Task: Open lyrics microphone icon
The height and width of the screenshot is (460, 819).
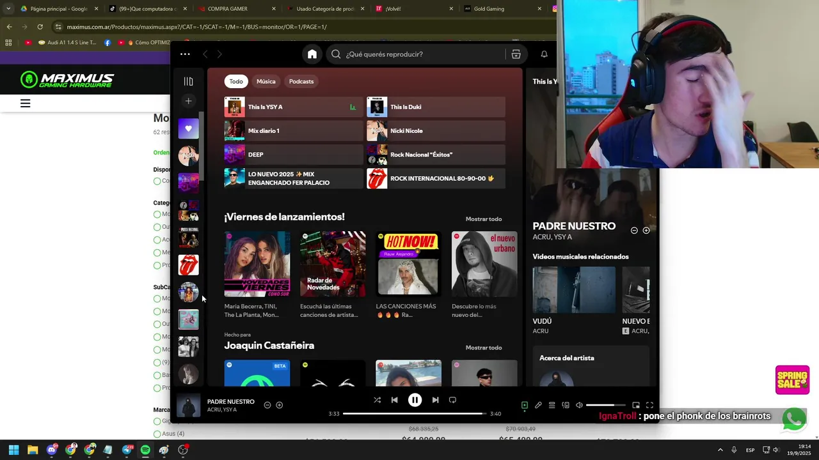Action: click(x=538, y=405)
